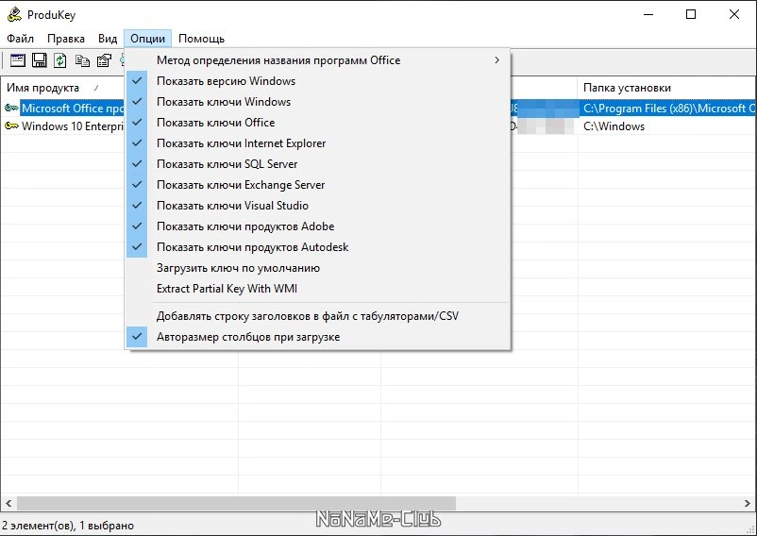Click status bar text 2 элемент(ов), 1 выбрано
Screen dimensions: 757x536
point(68,526)
